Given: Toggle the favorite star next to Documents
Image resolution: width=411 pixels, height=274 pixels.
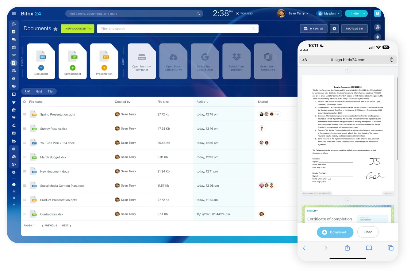Looking at the screenshot, I should click(56, 29).
